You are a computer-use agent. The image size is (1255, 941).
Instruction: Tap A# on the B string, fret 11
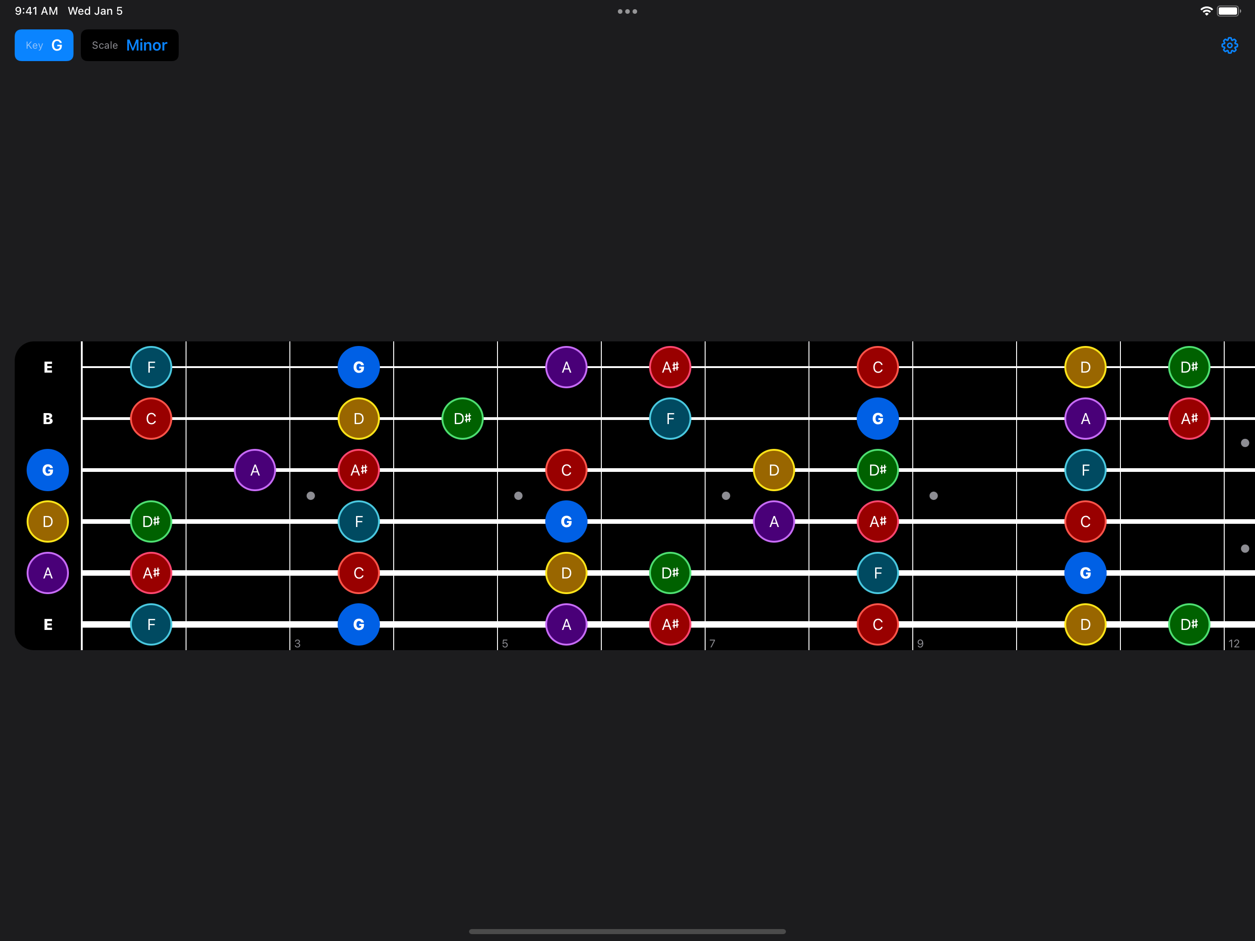coord(1189,419)
